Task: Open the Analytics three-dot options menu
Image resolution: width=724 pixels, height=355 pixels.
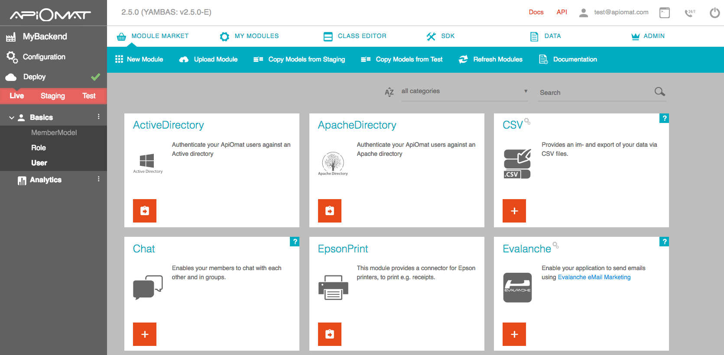Action: tap(99, 179)
